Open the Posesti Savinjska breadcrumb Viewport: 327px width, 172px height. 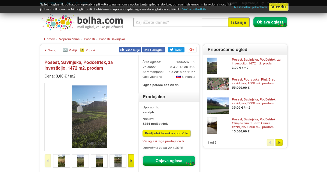tap(112, 39)
